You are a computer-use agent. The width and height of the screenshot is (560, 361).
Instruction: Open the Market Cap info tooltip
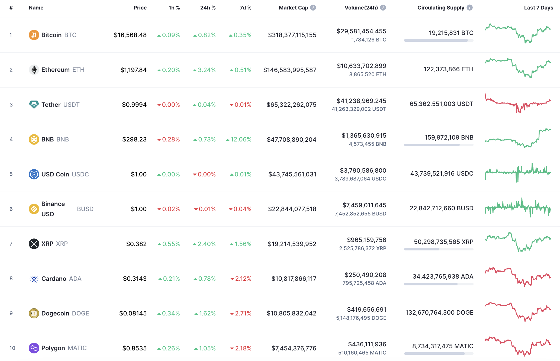[x=313, y=8]
